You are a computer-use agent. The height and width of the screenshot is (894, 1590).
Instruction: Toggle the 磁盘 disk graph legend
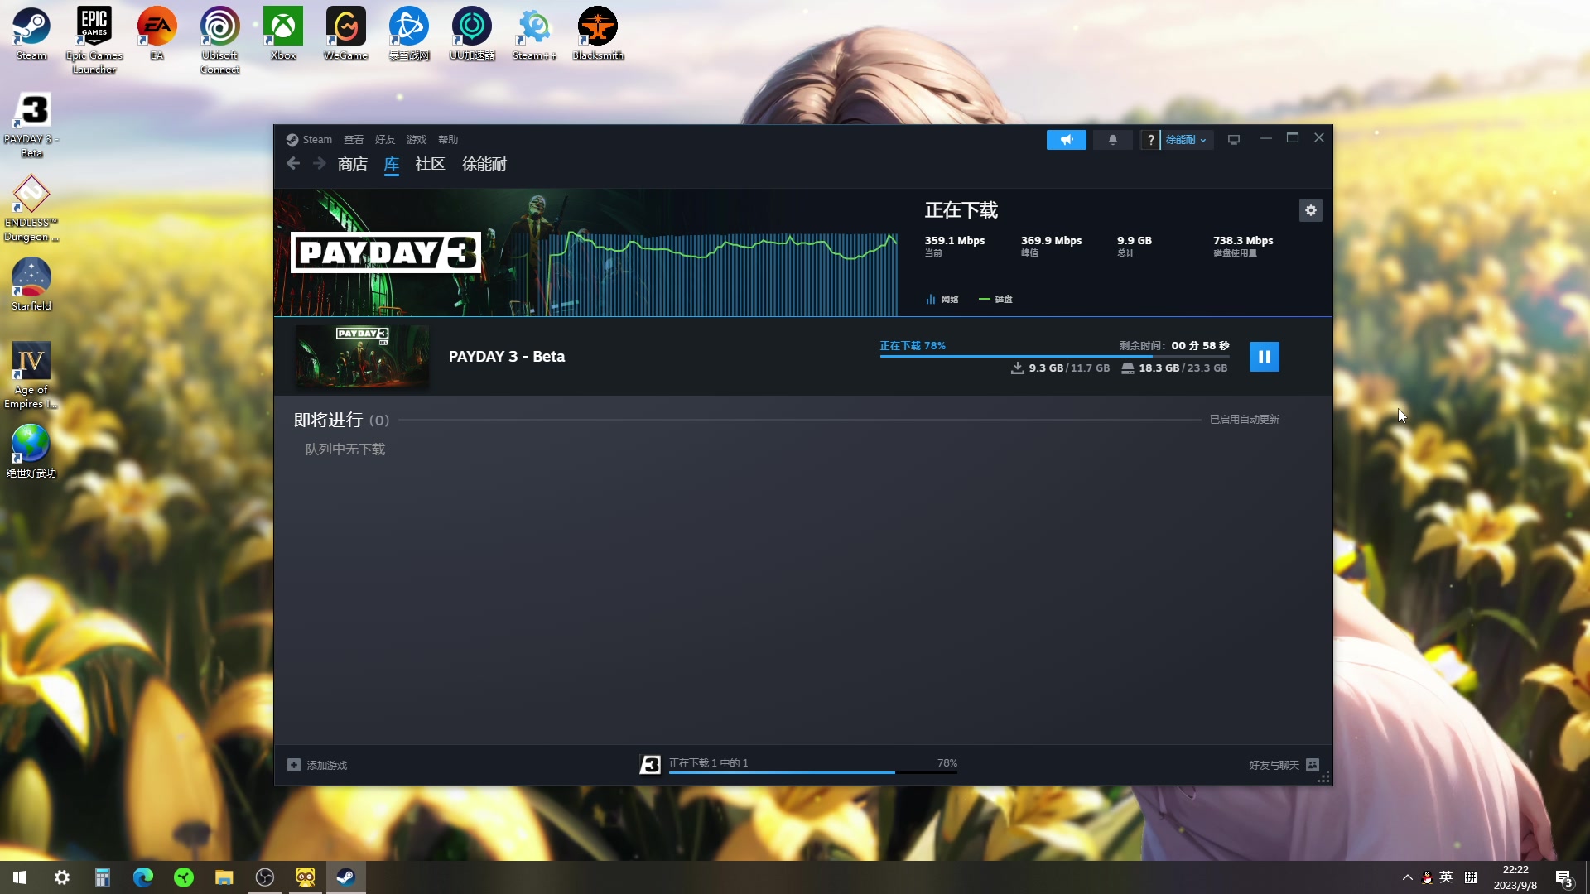pyautogui.click(x=995, y=299)
